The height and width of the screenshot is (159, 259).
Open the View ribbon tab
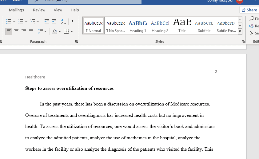coord(58,10)
